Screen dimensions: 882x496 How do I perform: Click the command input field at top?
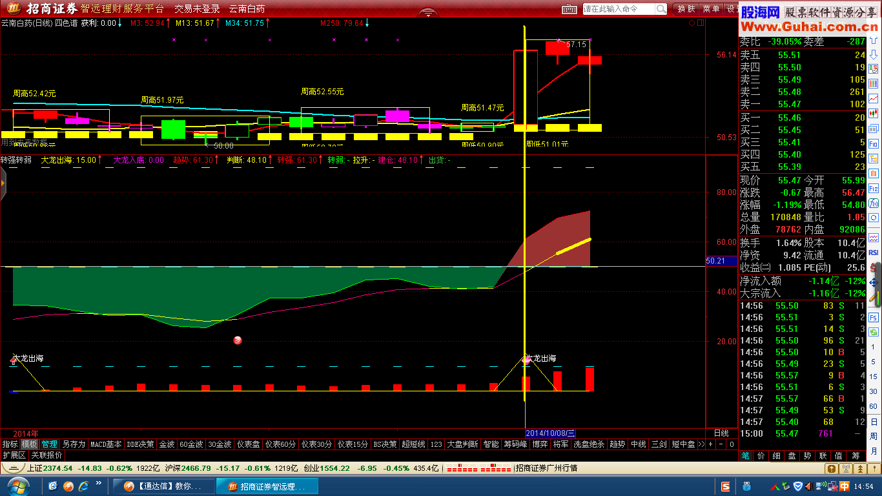point(619,9)
